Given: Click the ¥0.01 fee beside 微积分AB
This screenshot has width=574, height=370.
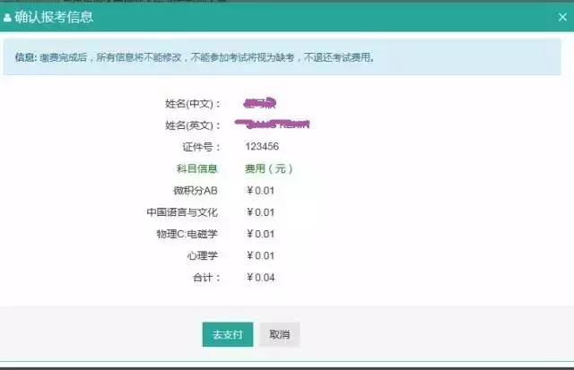Looking at the screenshot, I should (x=261, y=190).
